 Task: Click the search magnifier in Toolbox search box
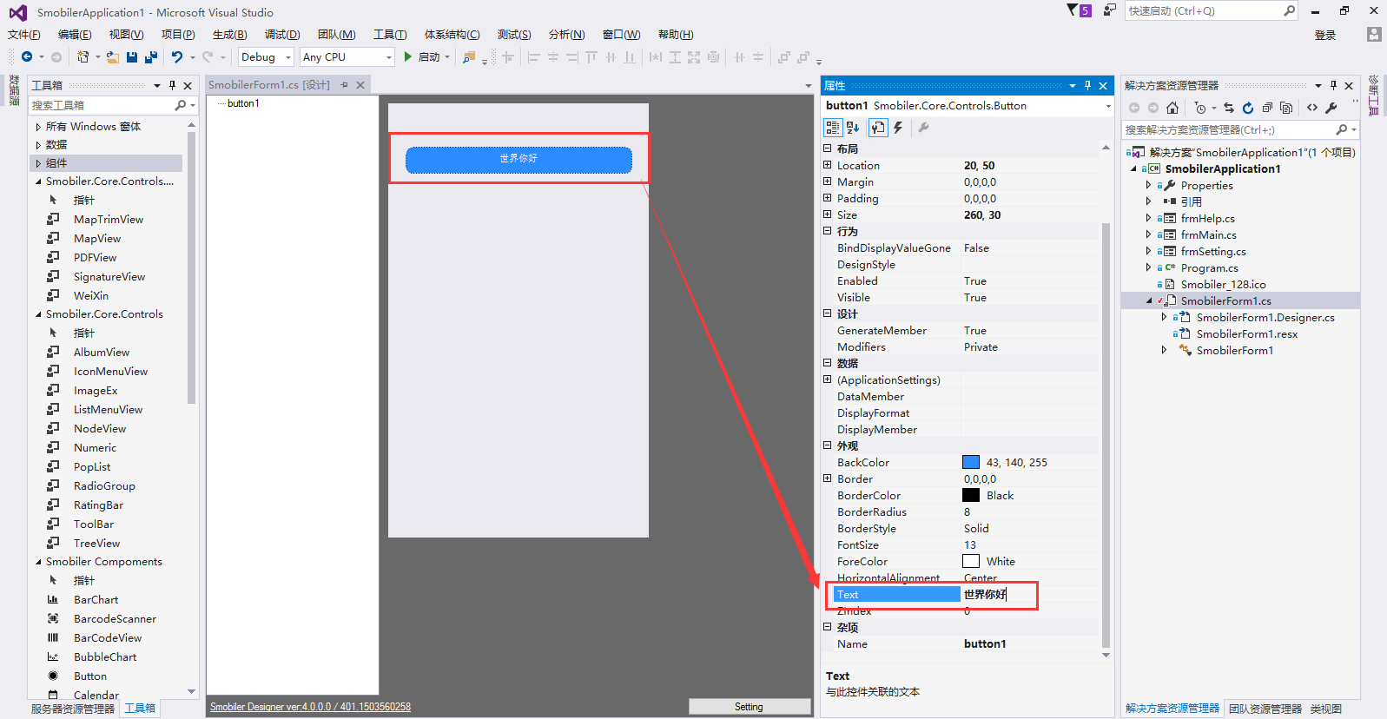coord(180,105)
